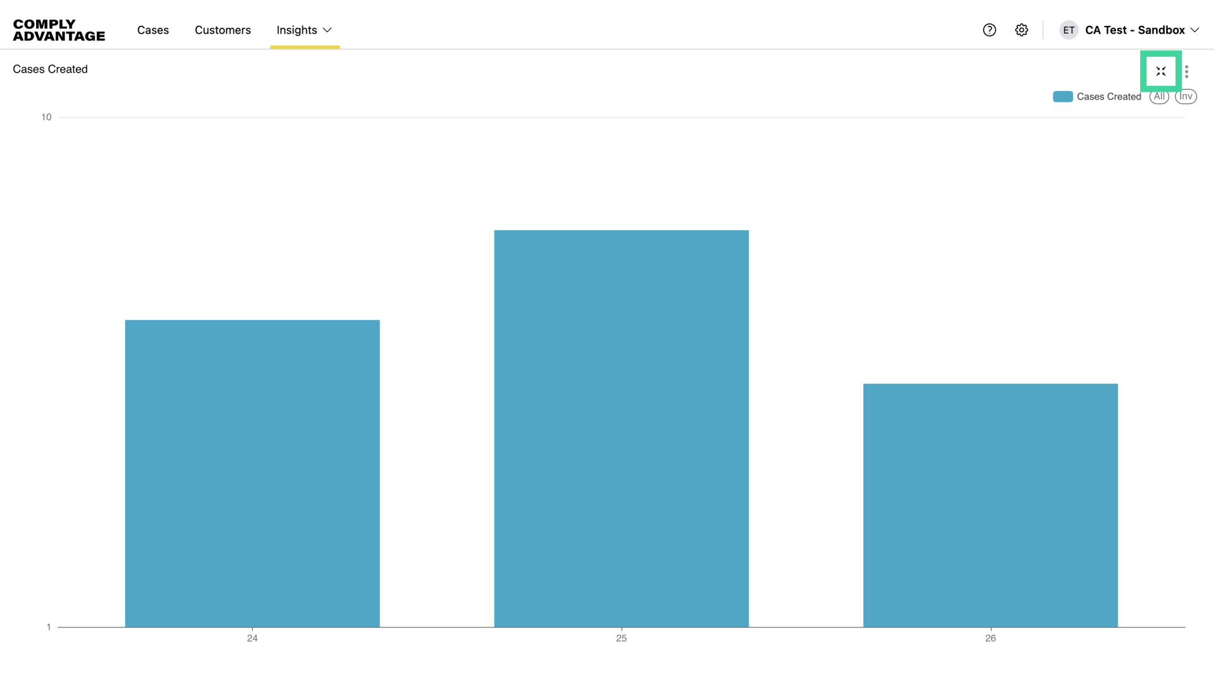Open the help question mark icon
The image size is (1214, 683).
point(990,30)
